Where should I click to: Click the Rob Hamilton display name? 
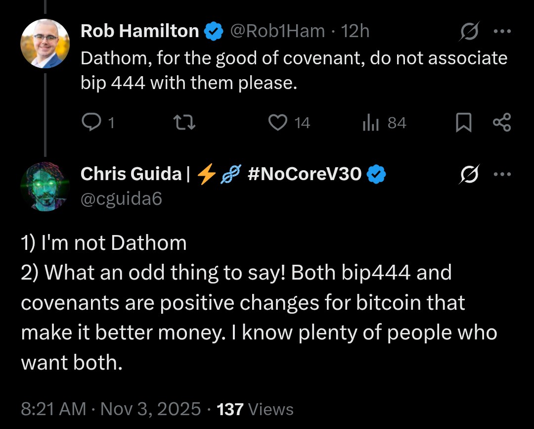coord(139,31)
